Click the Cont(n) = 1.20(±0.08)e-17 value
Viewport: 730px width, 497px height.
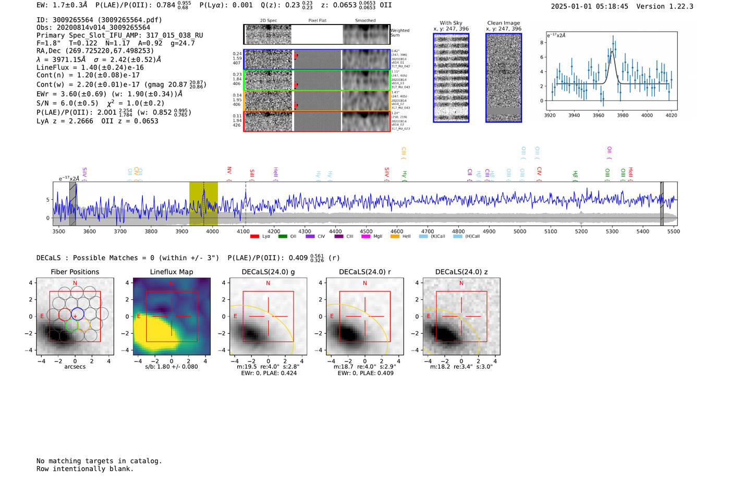(x=88, y=75)
